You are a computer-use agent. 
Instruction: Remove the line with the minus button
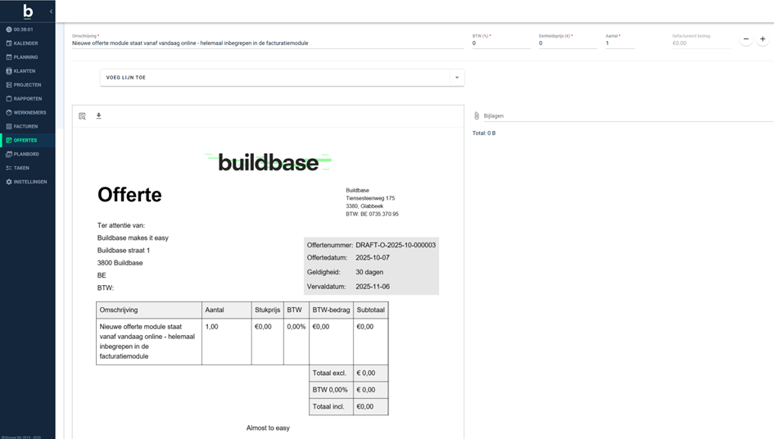point(745,39)
